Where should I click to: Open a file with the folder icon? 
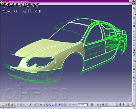coord(6,105)
